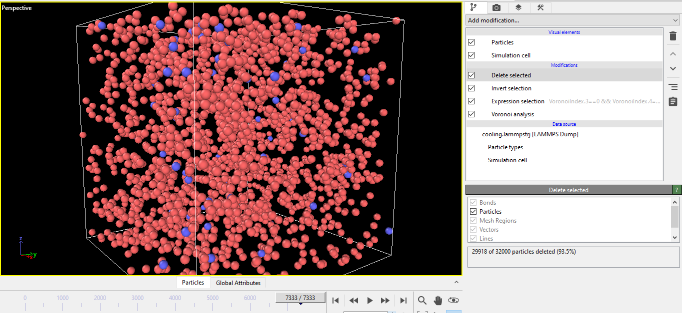
Task: Disable the Voronoi analysis modifier checkbox
Action: [471, 114]
